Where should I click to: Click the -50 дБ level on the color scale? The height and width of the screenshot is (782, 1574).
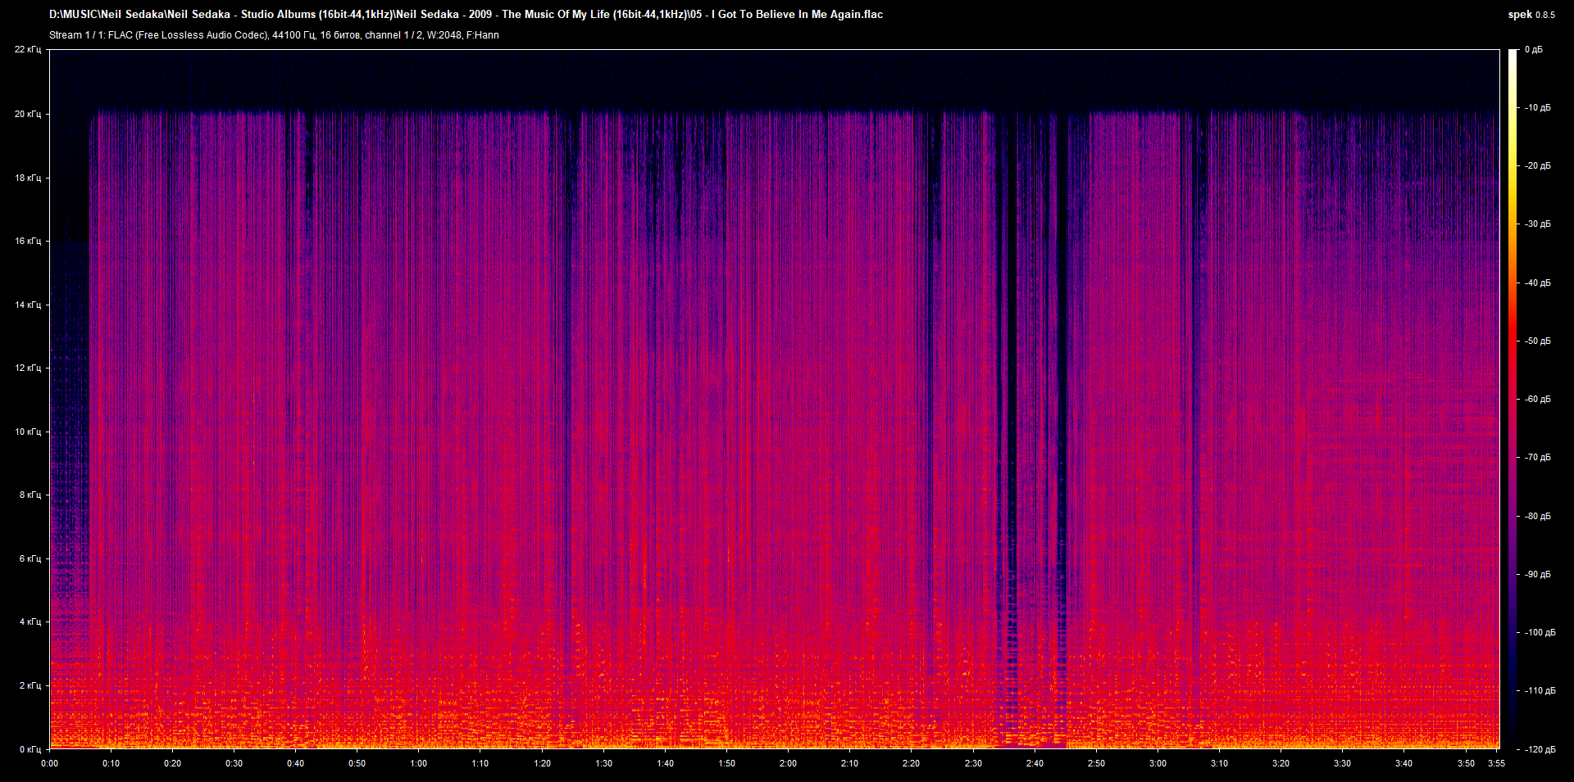[x=1536, y=341]
